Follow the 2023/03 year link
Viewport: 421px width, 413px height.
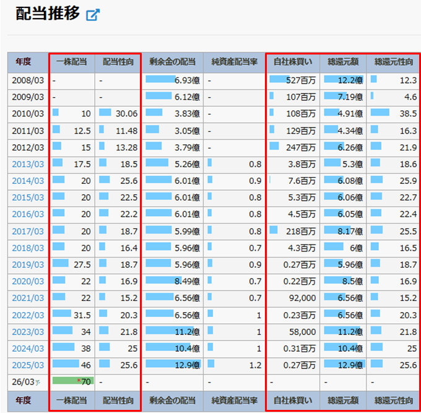point(29,331)
